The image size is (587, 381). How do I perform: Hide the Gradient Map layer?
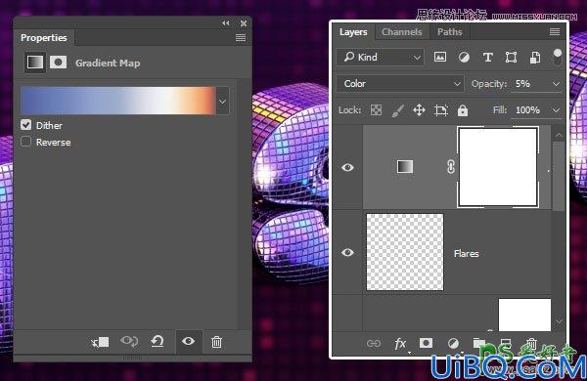point(347,167)
